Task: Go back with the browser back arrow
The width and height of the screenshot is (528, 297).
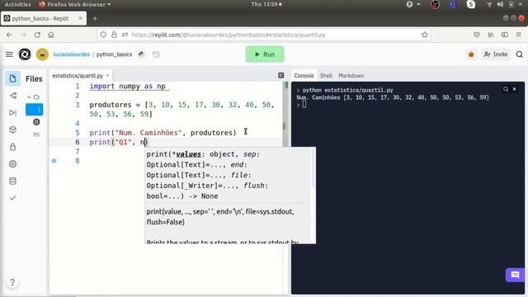Action: pyautogui.click(x=9, y=35)
